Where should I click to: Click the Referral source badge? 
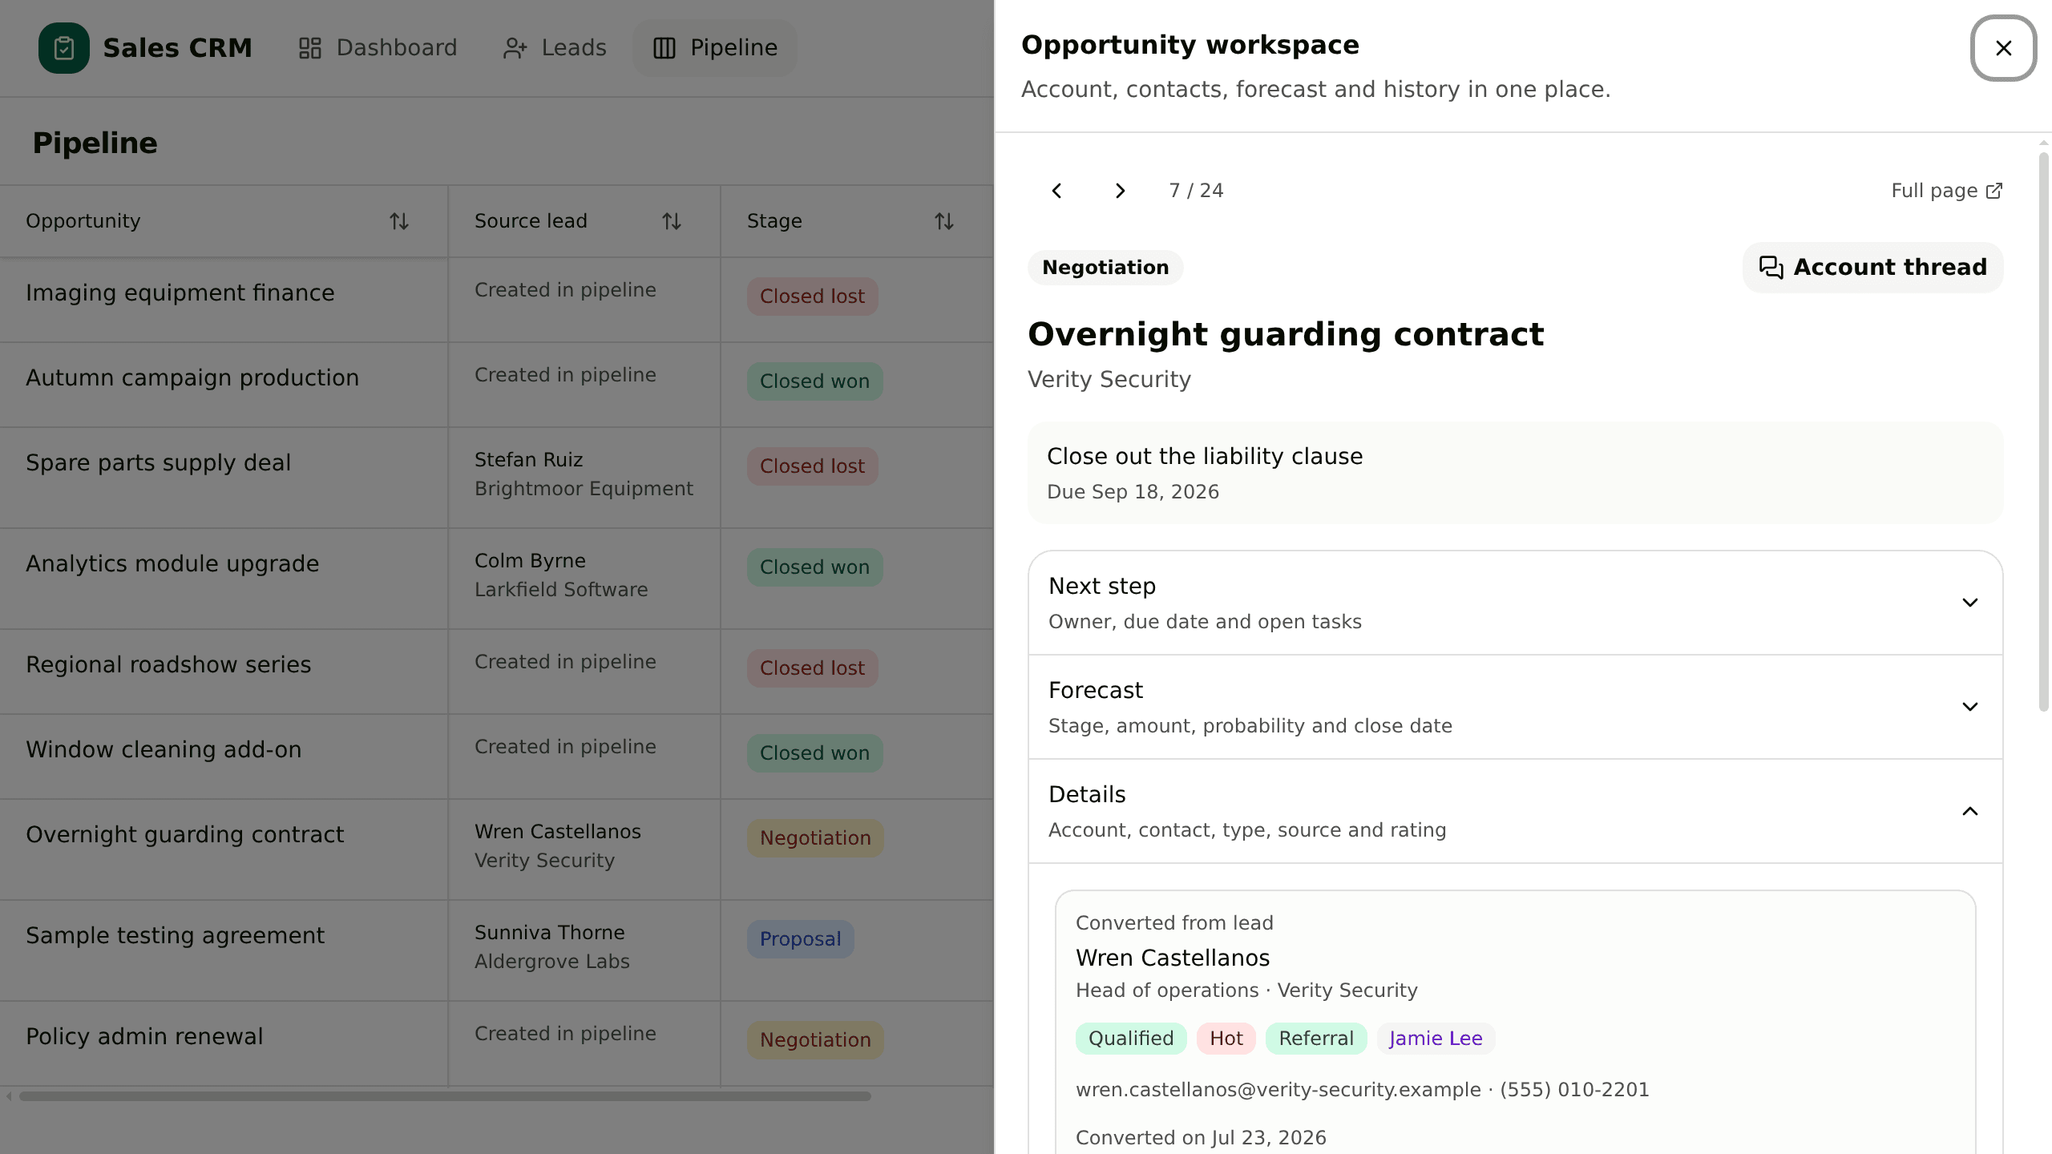coord(1316,1039)
